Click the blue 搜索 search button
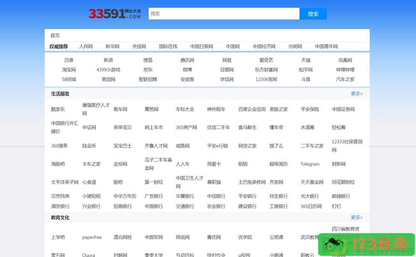This screenshot has width=416, height=257. [x=313, y=14]
